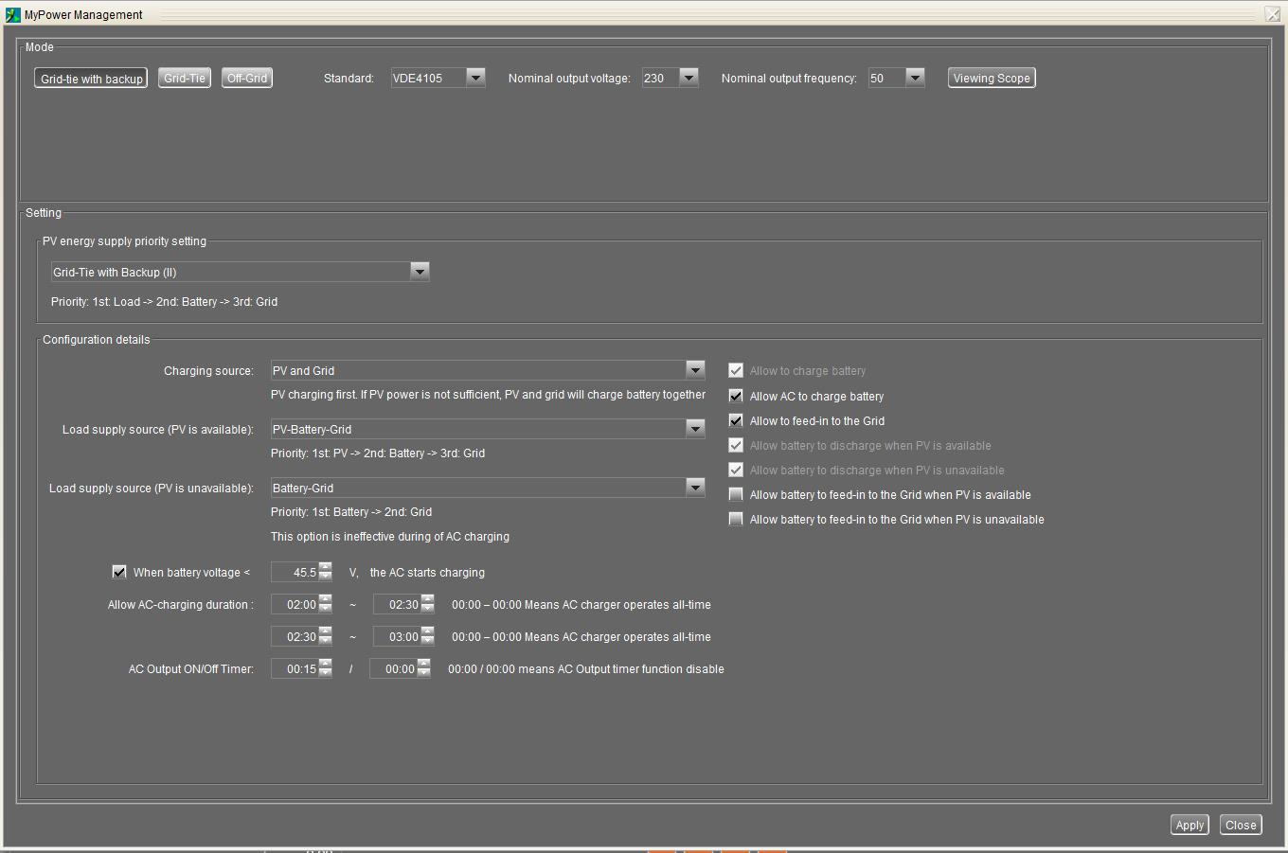Click Apply to save settings
The width and height of the screenshot is (1288, 853).
tap(1189, 825)
